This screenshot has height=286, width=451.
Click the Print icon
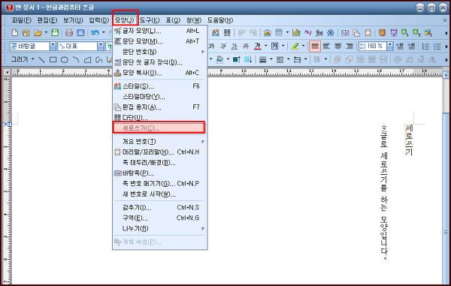69,33
